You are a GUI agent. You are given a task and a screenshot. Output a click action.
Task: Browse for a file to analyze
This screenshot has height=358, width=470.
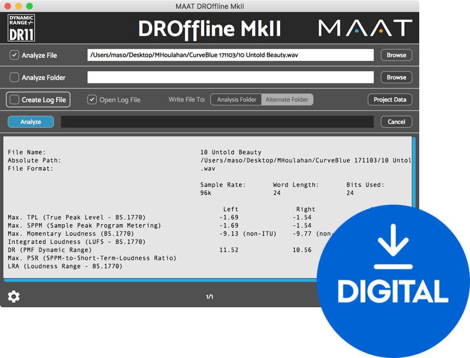pyautogui.click(x=396, y=55)
